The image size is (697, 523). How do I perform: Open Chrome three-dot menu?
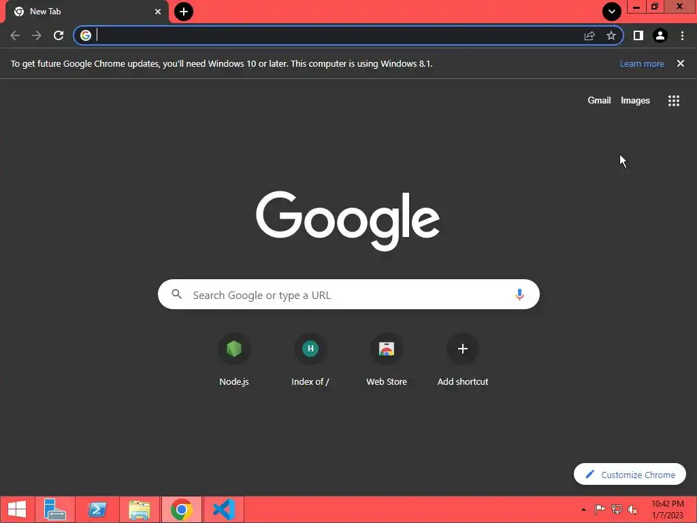click(682, 35)
